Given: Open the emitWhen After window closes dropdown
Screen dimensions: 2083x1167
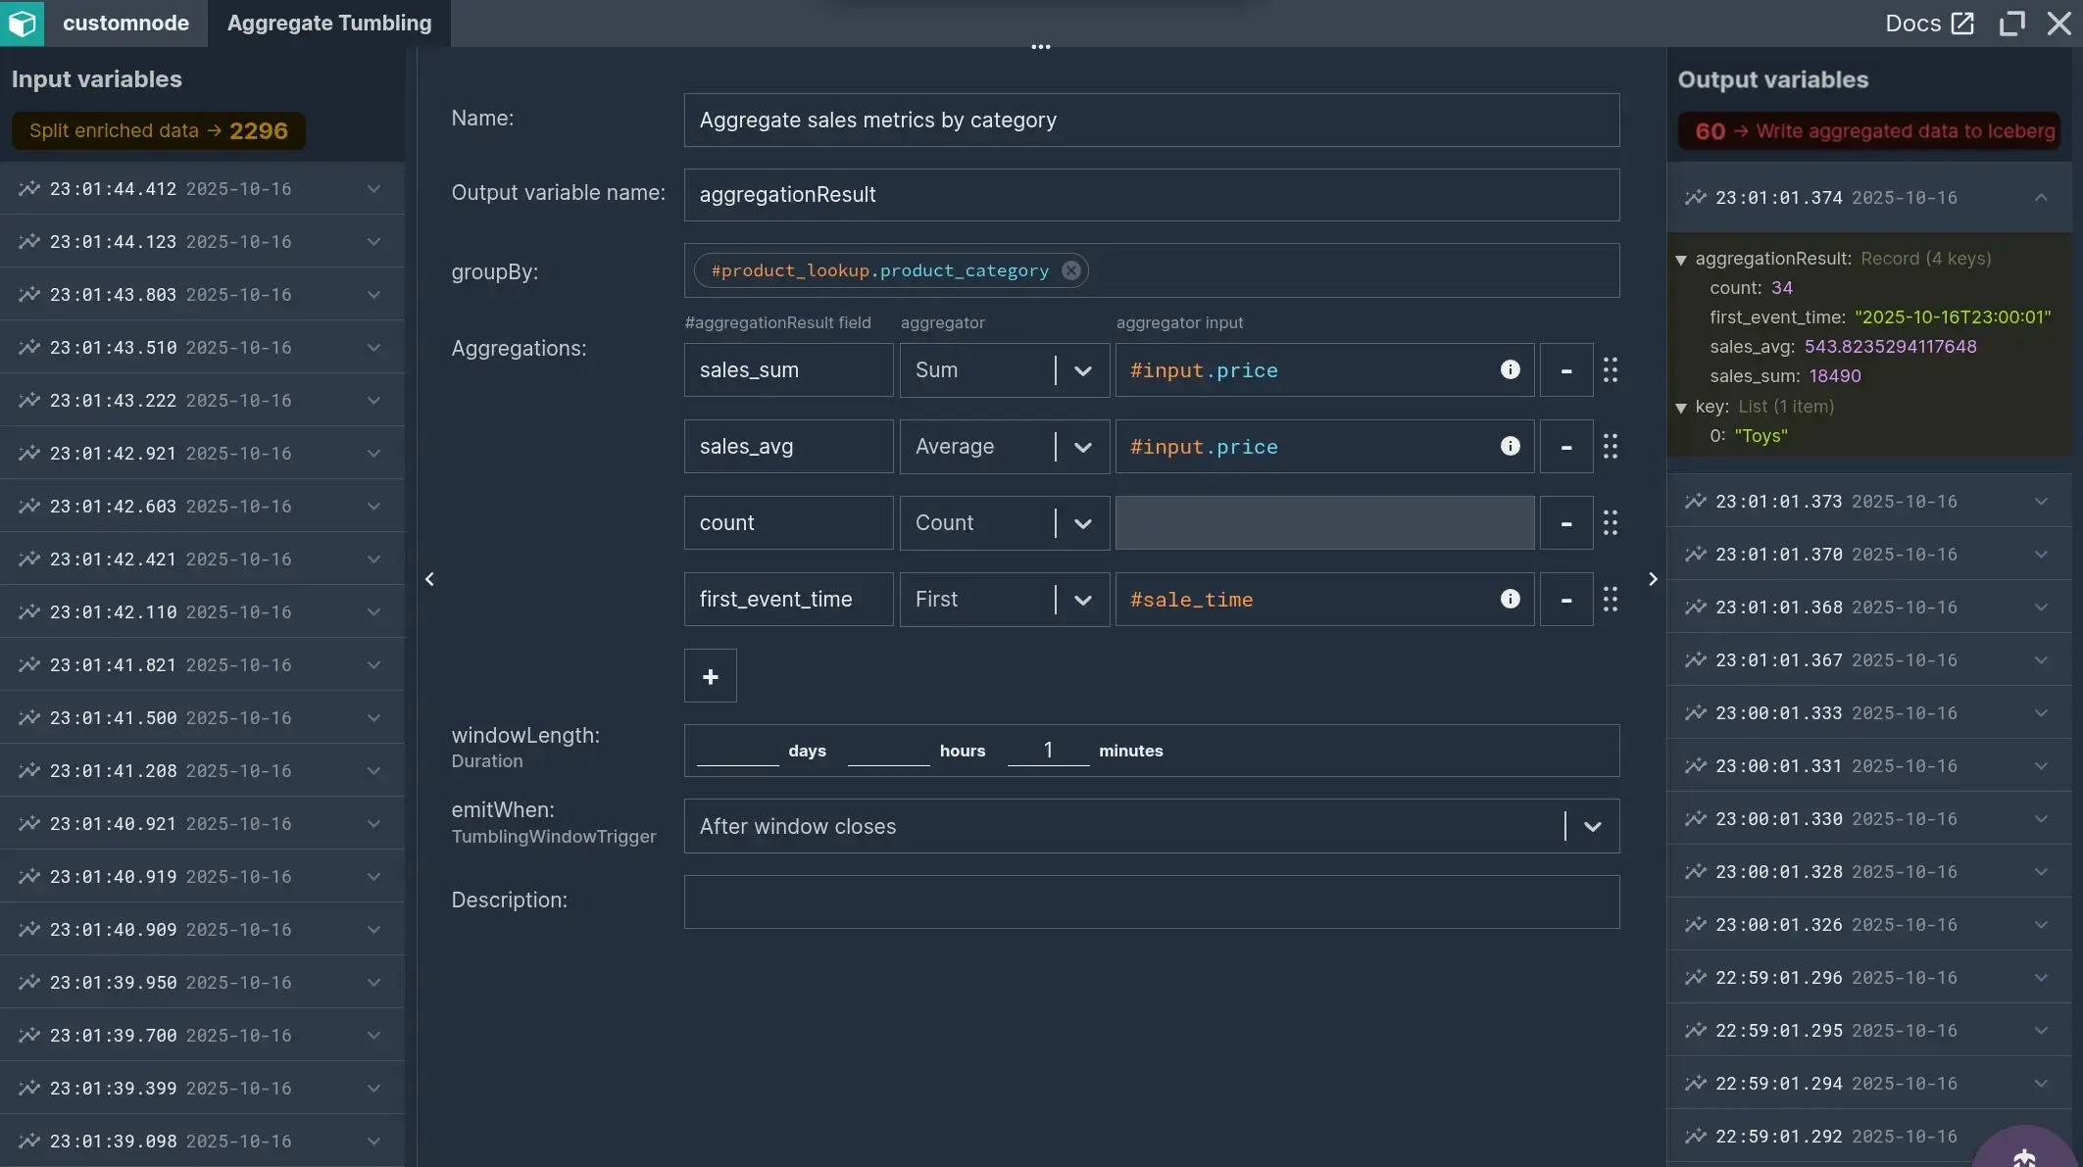Looking at the screenshot, I should [x=1152, y=826].
